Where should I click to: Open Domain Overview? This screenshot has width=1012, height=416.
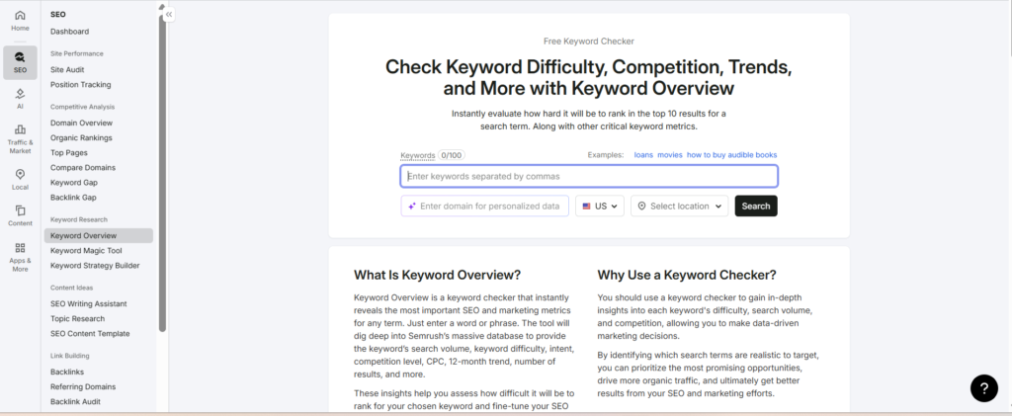click(81, 123)
